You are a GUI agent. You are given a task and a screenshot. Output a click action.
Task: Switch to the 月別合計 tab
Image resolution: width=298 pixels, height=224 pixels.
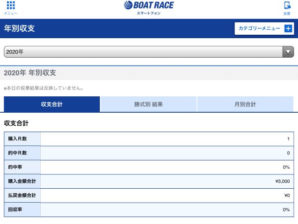245,104
